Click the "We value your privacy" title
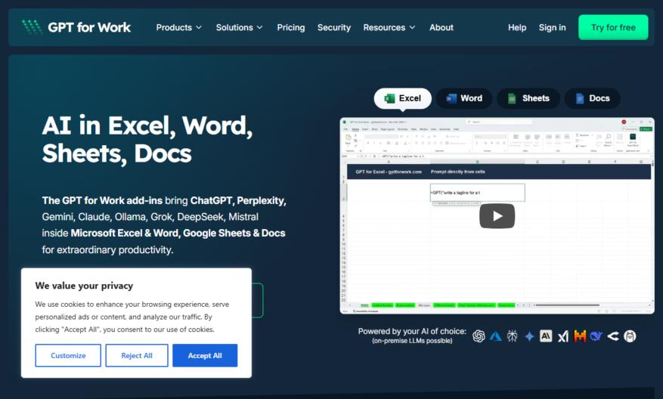 [84, 286]
